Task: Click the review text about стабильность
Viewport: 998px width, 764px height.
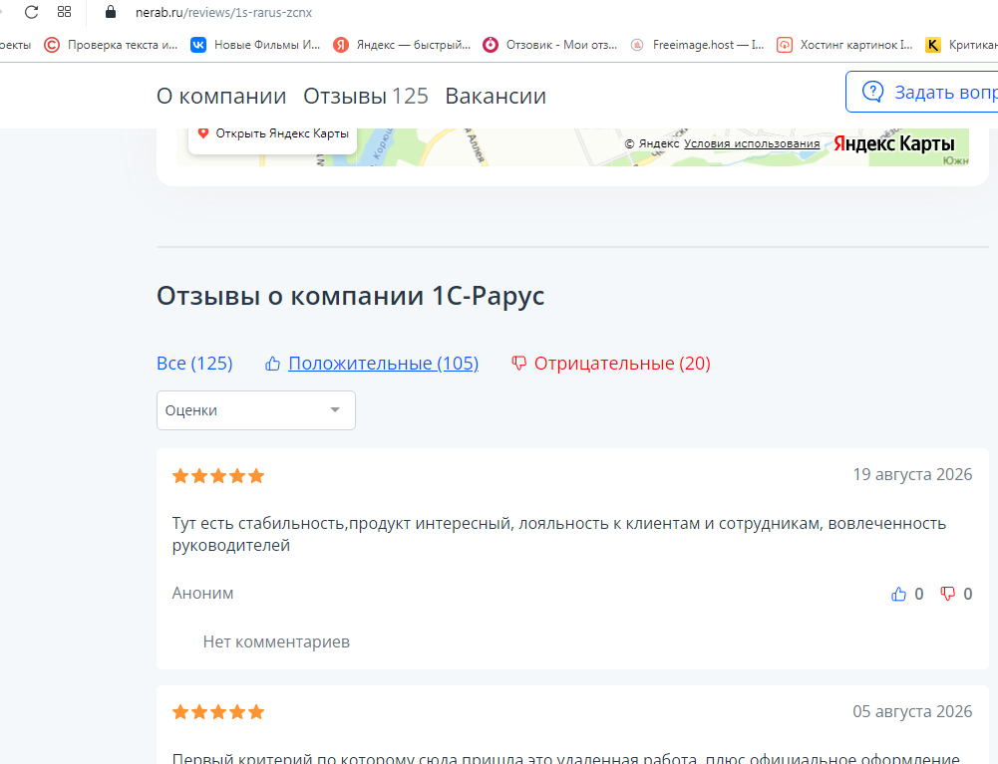Action: pyautogui.click(x=559, y=534)
